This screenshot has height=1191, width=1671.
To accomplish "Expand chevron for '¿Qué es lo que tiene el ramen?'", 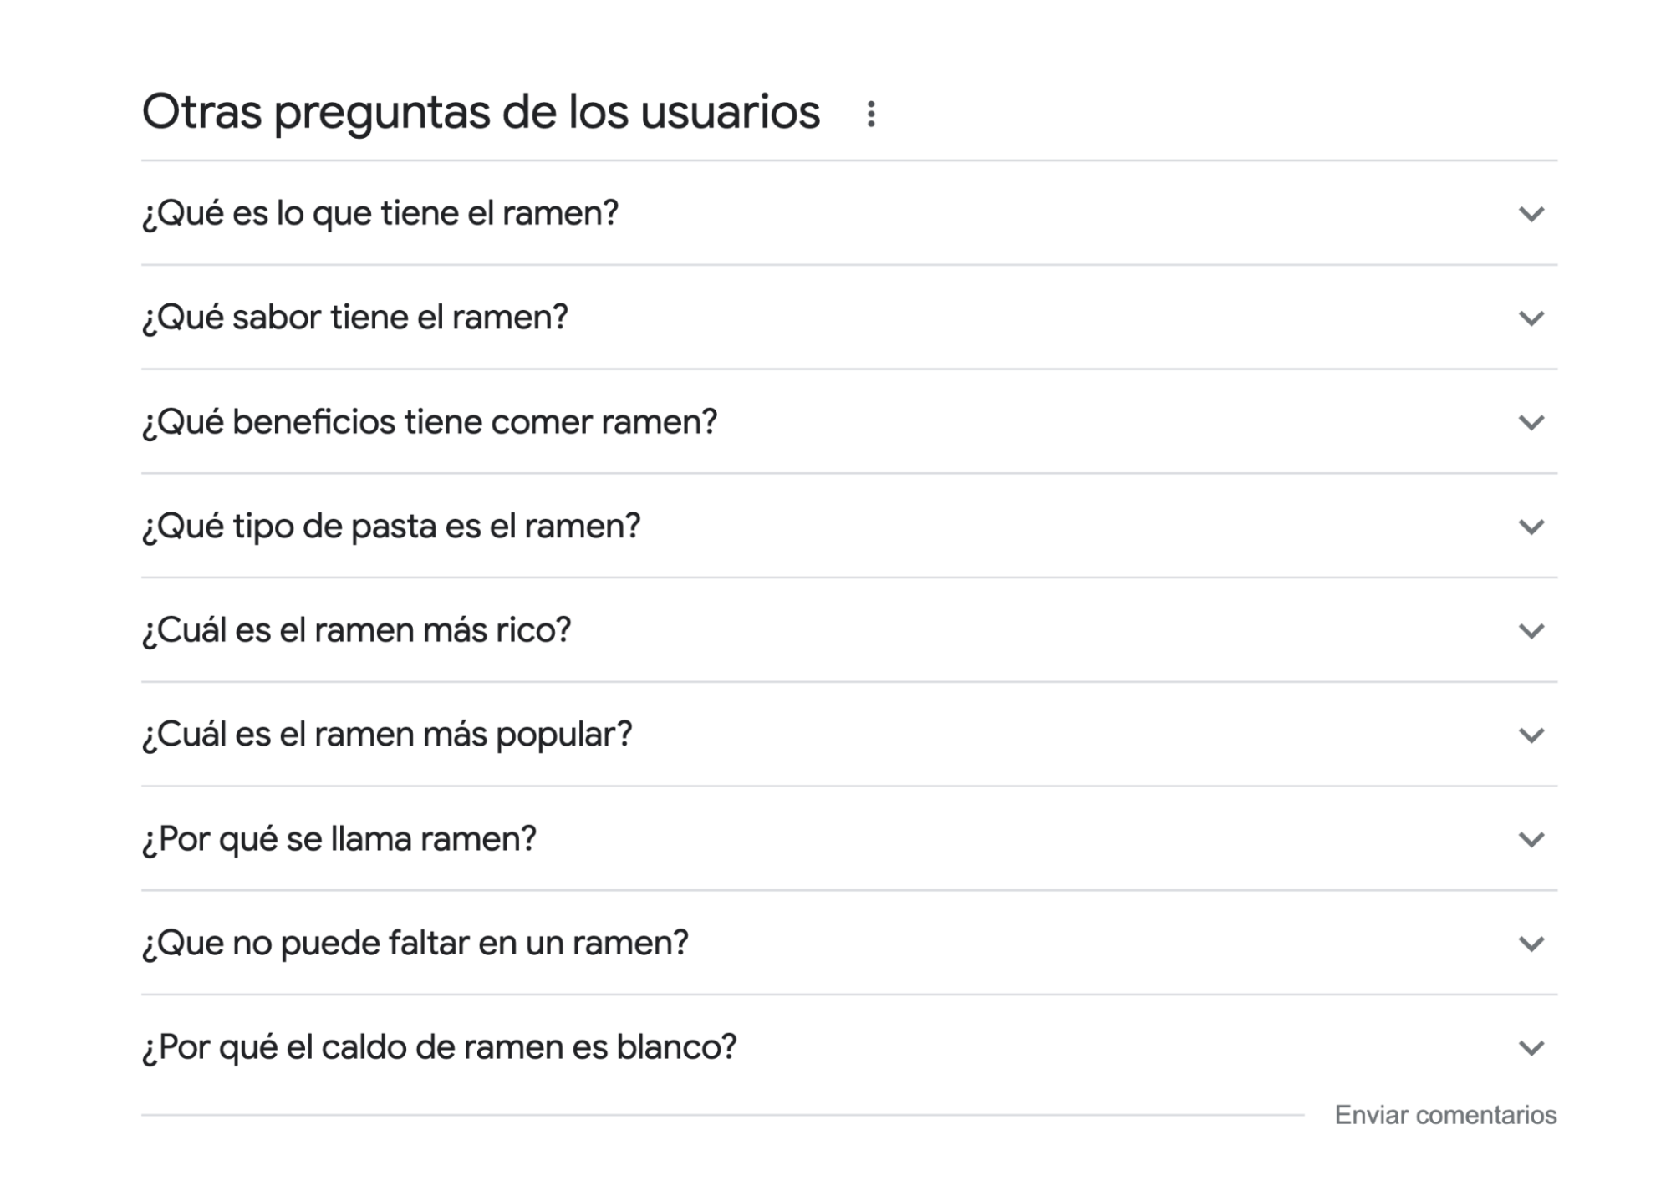I will [x=1530, y=214].
